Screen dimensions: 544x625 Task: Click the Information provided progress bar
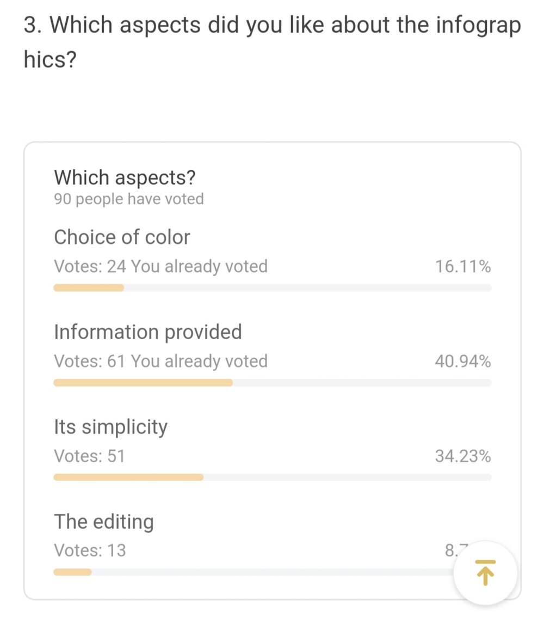pyautogui.click(x=272, y=383)
